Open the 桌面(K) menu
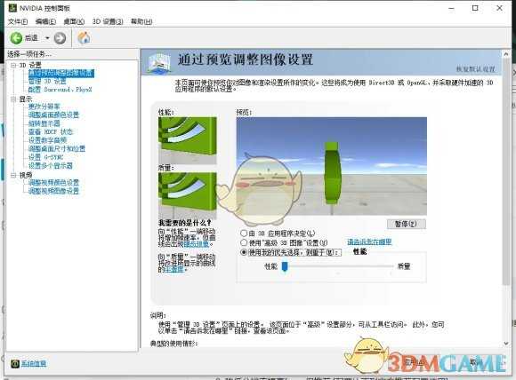 coord(74,21)
